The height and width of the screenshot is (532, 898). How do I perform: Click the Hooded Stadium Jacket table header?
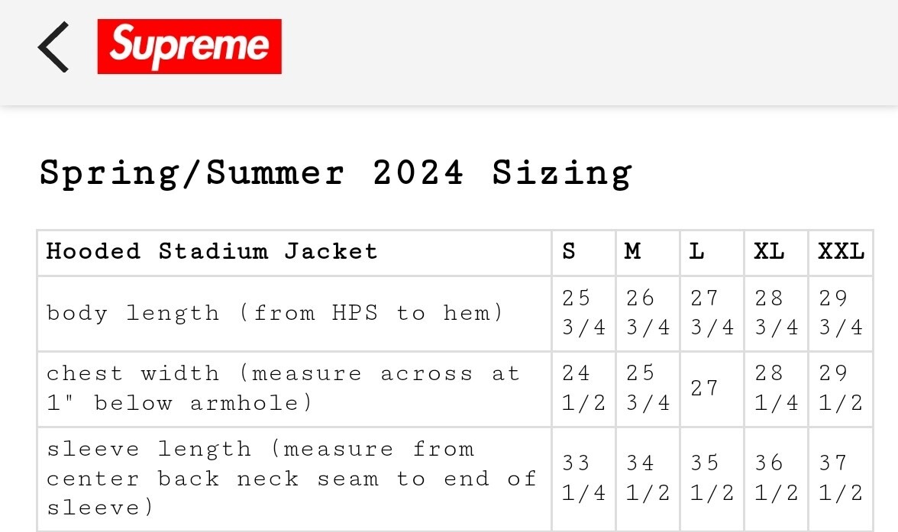coord(212,251)
